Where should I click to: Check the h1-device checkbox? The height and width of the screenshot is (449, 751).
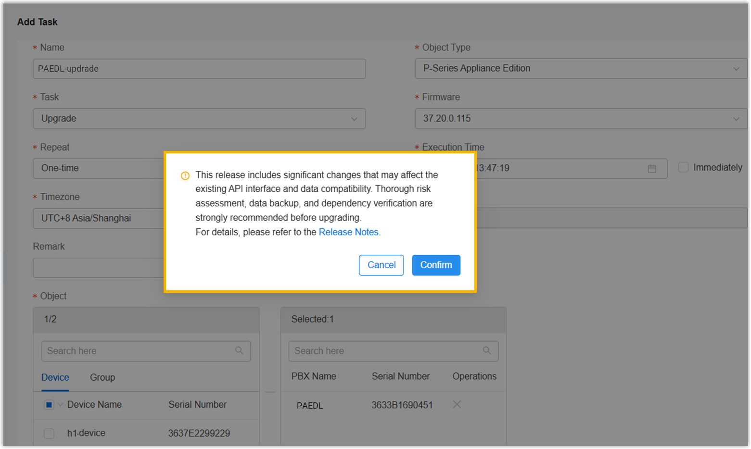coord(49,433)
